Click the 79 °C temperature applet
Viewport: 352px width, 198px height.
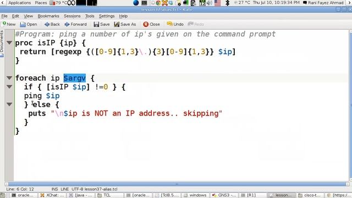[59, 3]
